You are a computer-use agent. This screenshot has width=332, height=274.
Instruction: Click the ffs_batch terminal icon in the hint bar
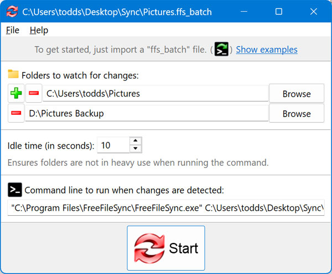pyautogui.click(x=221, y=49)
